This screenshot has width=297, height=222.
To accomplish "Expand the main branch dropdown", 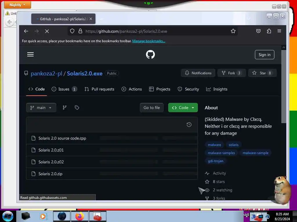I will (x=41, y=108).
